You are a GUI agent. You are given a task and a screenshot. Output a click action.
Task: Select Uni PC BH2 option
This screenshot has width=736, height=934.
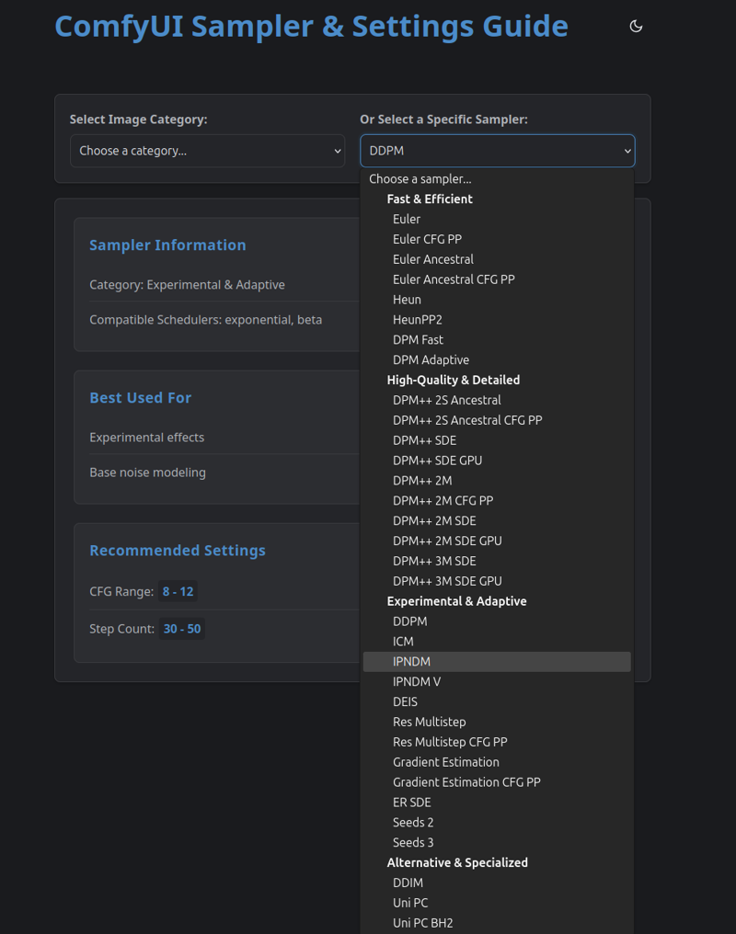[497, 923]
